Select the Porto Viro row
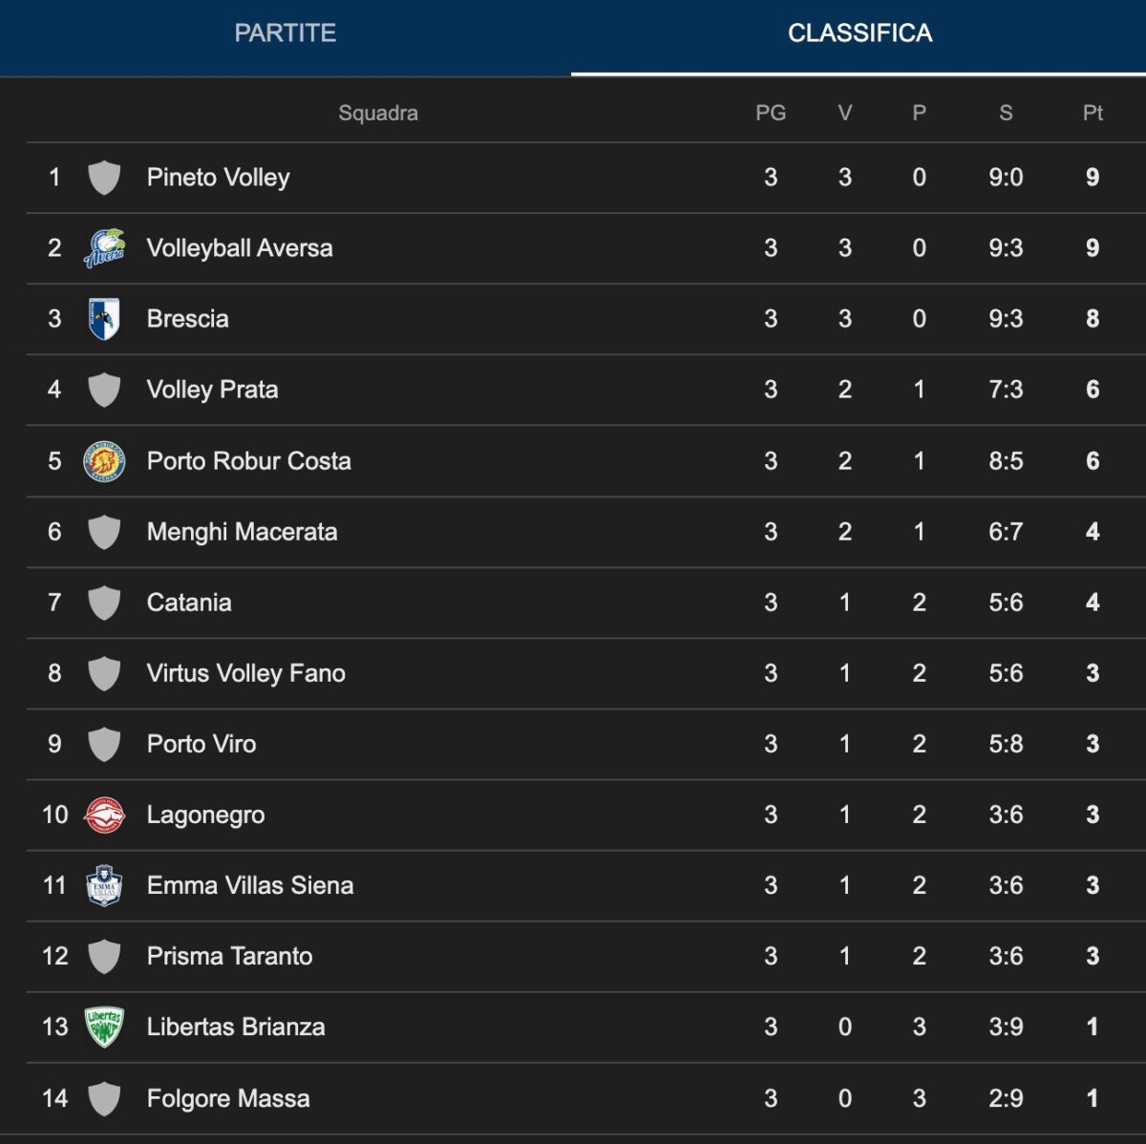 tap(201, 744)
